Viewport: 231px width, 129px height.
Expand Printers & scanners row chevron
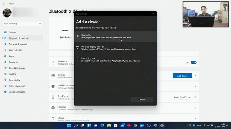[x=195, y=86]
